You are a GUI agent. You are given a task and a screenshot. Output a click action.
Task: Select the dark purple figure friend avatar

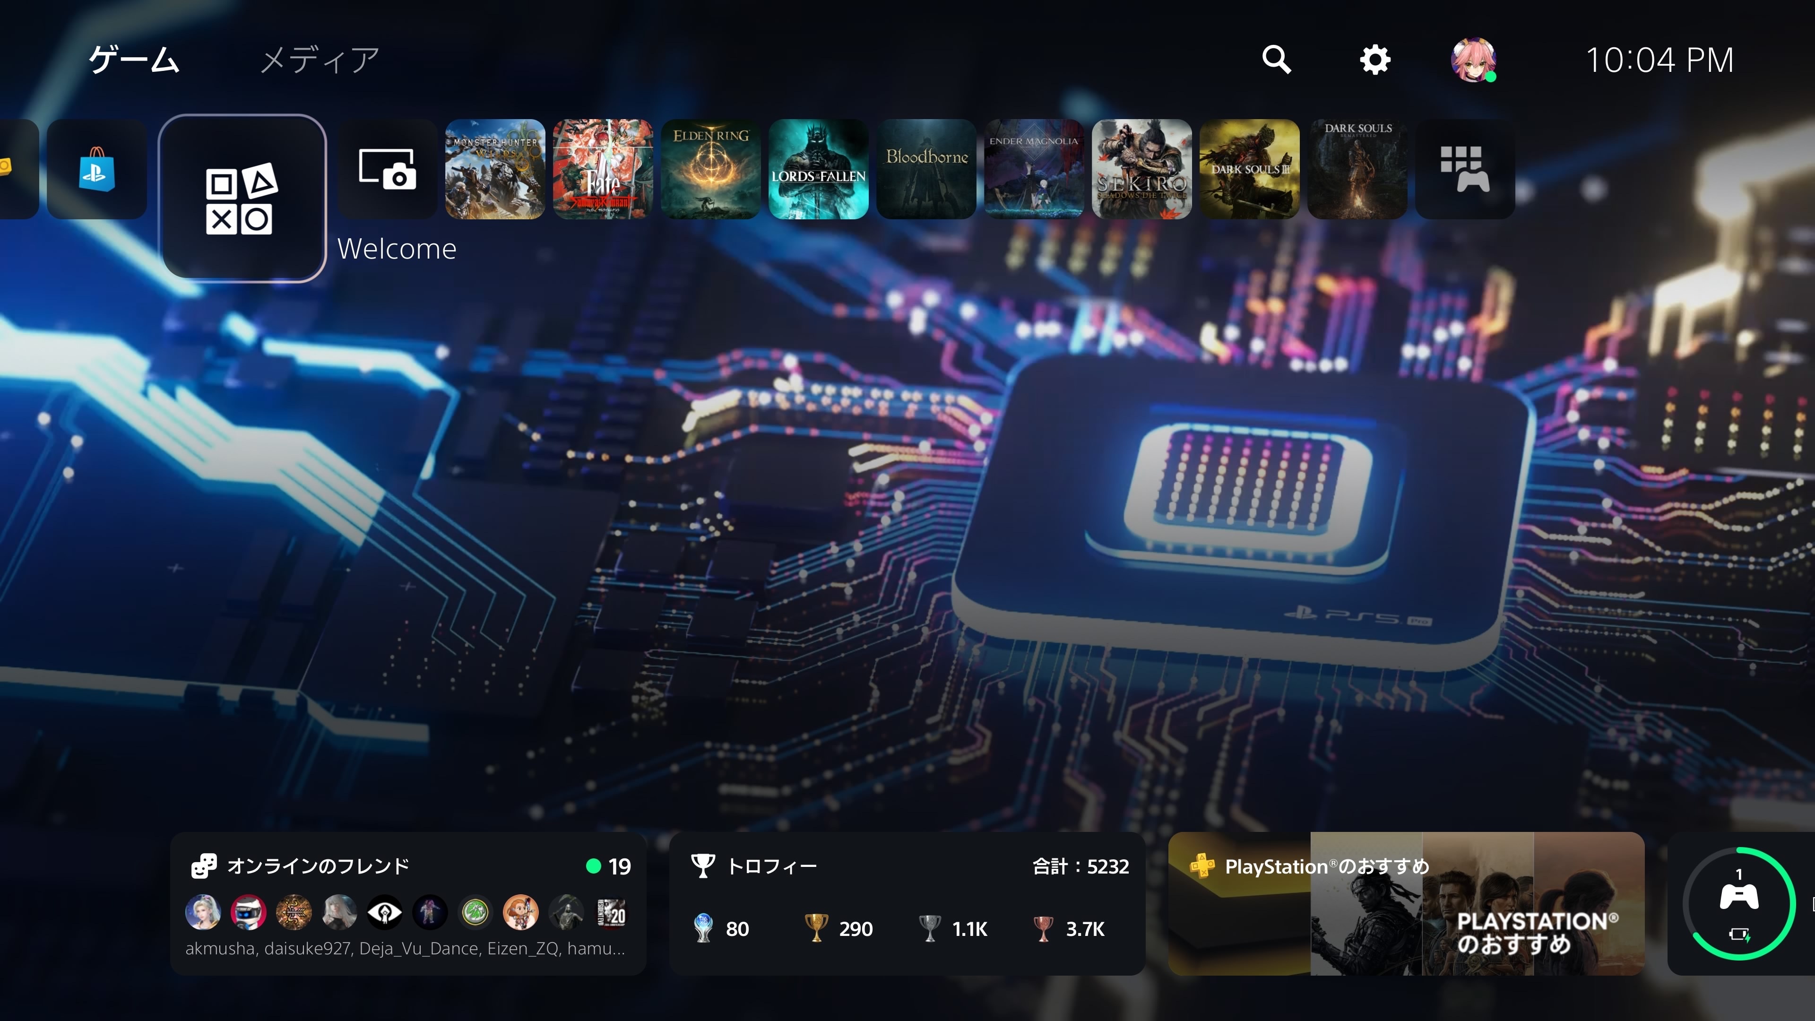[x=430, y=913]
